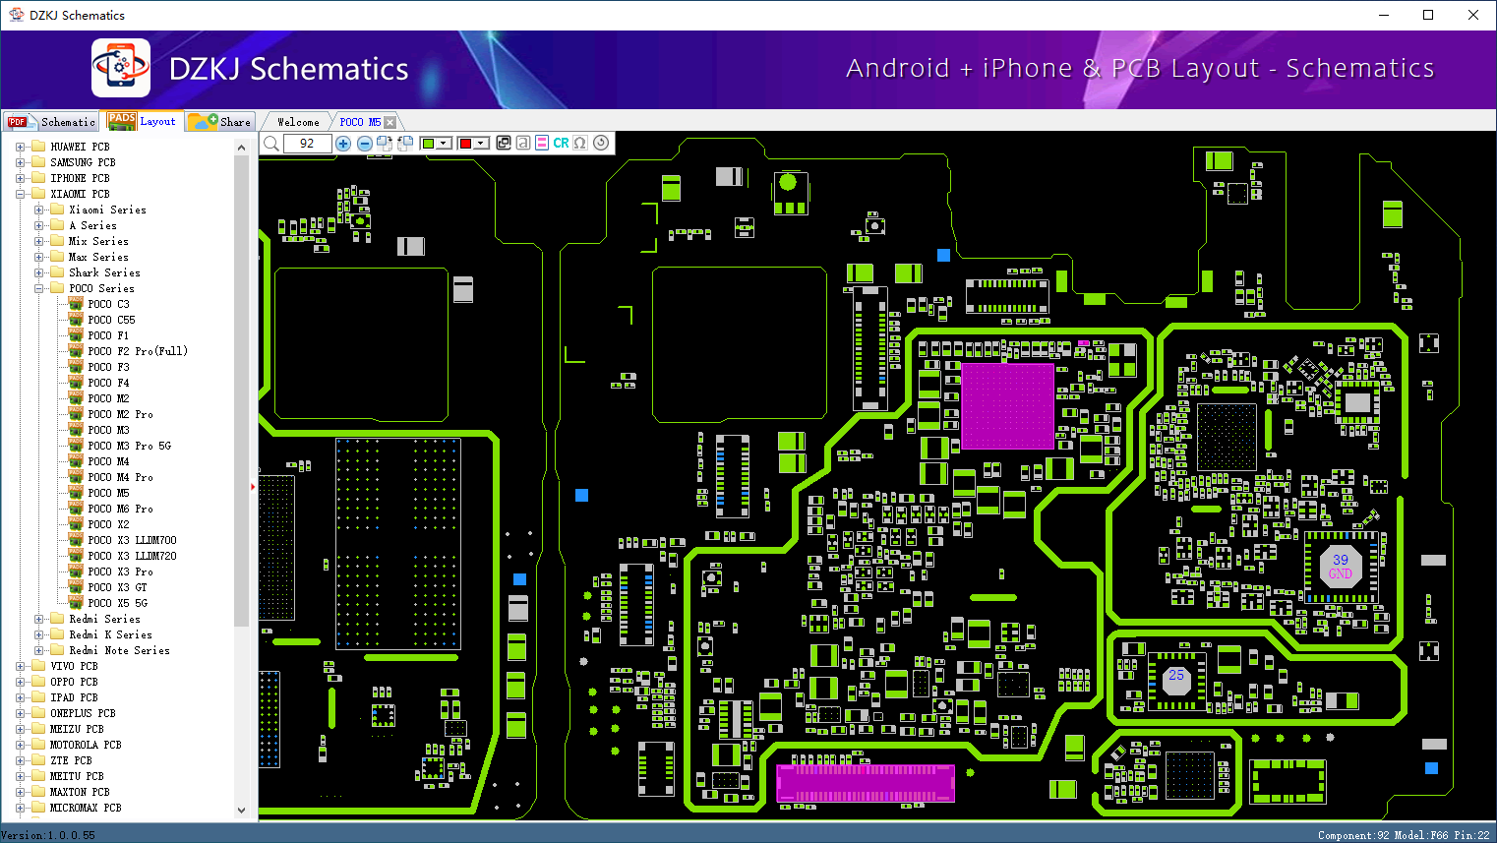Click the folder icon of MEIZU PCB
The height and width of the screenshot is (843, 1497).
coord(38,729)
